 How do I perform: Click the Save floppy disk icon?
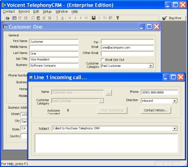[94, 18]
